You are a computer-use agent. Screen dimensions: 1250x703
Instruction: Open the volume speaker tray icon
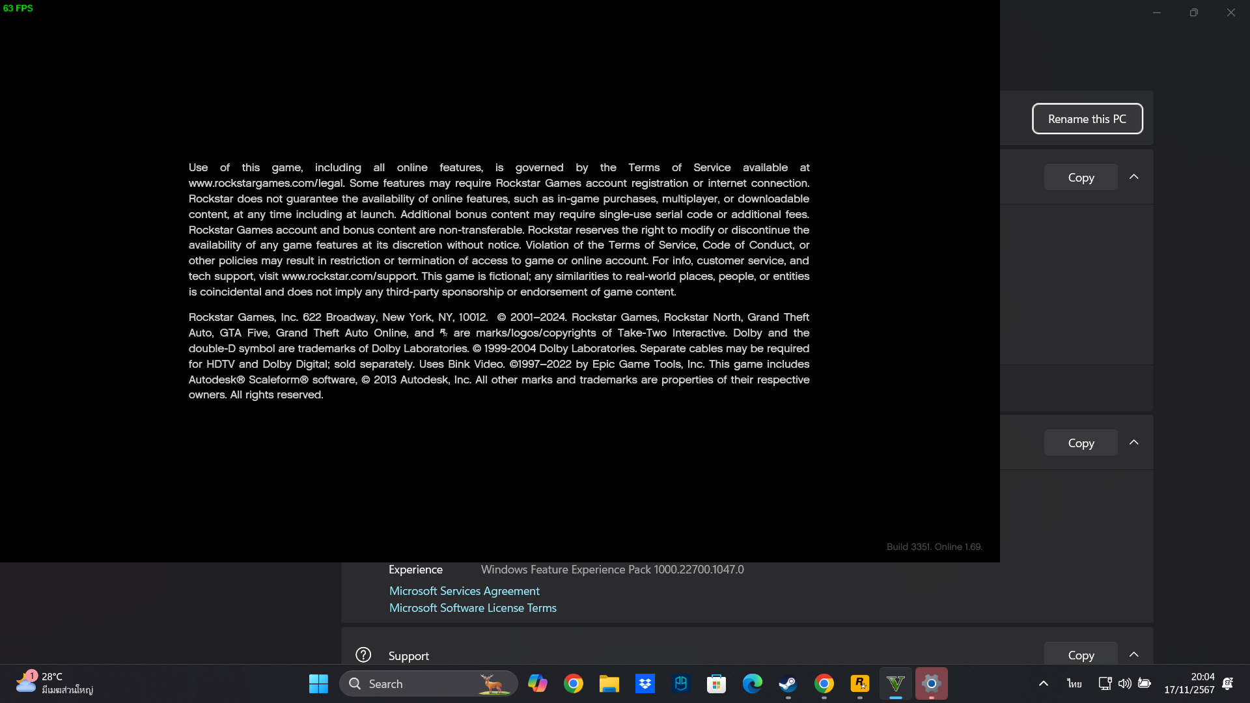tap(1124, 683)
